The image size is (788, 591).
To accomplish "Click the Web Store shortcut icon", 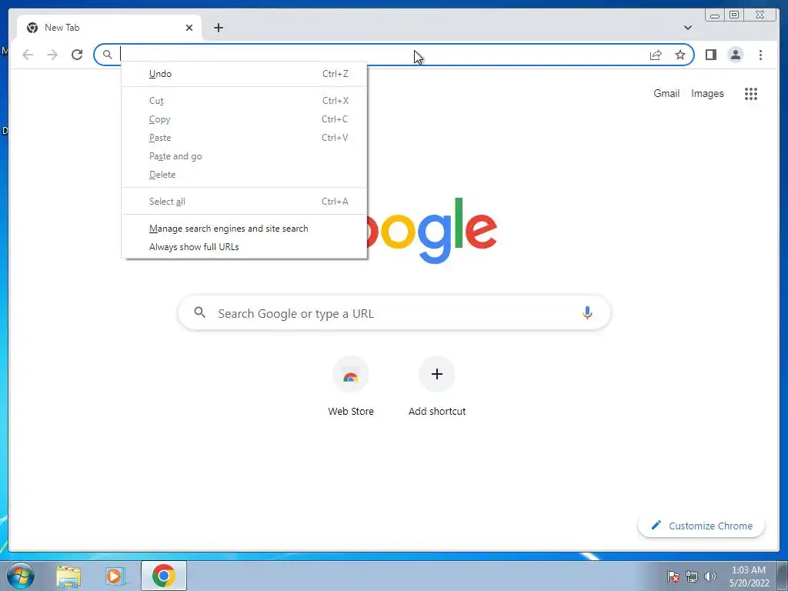I will tap(351, 375).
